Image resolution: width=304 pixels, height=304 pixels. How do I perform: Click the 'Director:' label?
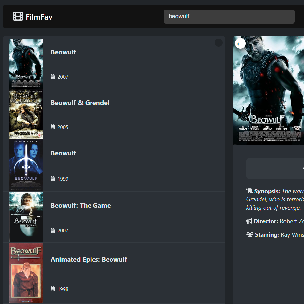[x=266, y=221]
